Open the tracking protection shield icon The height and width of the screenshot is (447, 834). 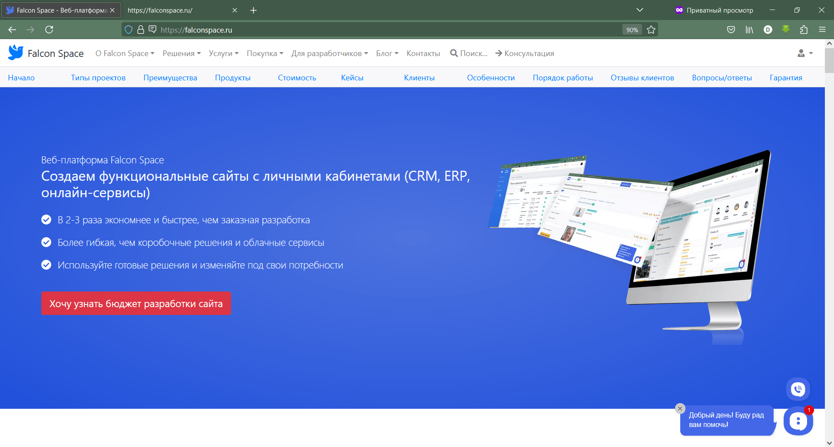point(129,30)
